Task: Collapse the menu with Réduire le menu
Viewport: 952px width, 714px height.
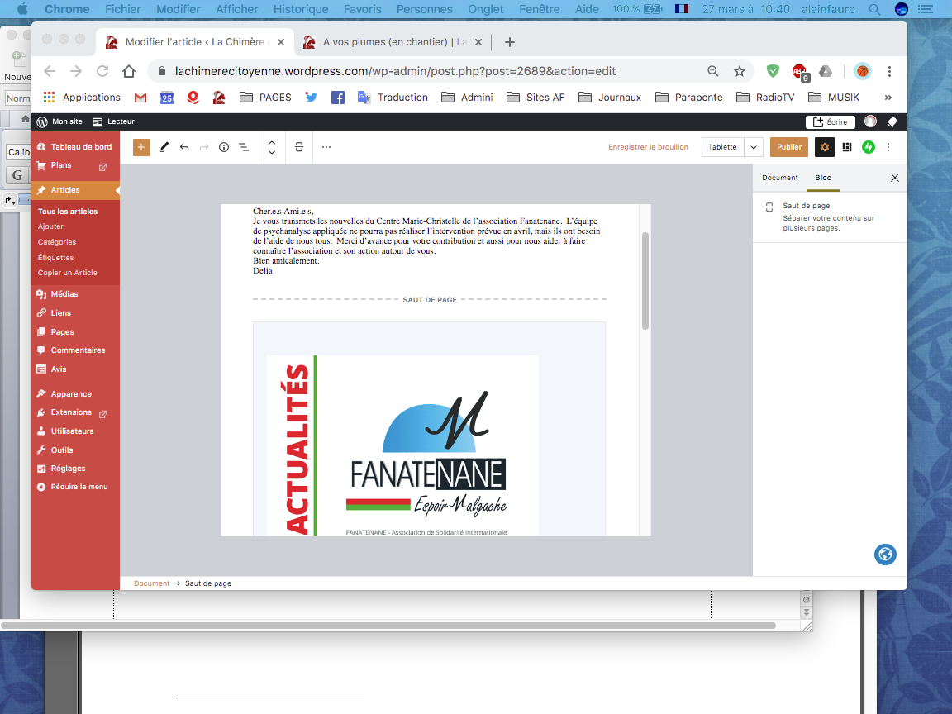Action: [x=79, y=487]
